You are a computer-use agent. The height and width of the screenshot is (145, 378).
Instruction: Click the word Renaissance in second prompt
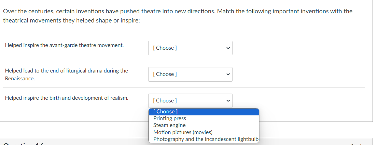pos(20,78)
